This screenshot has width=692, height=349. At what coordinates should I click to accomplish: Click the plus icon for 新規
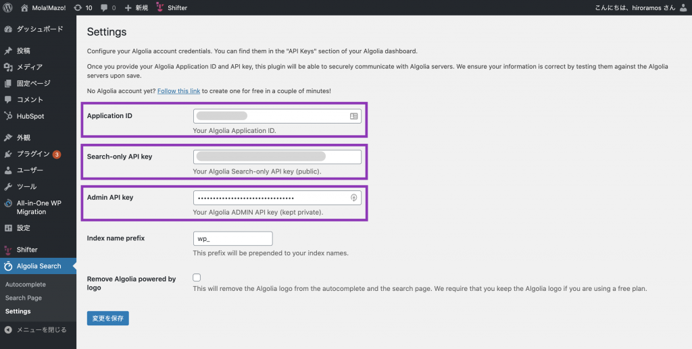pos(128,7)
